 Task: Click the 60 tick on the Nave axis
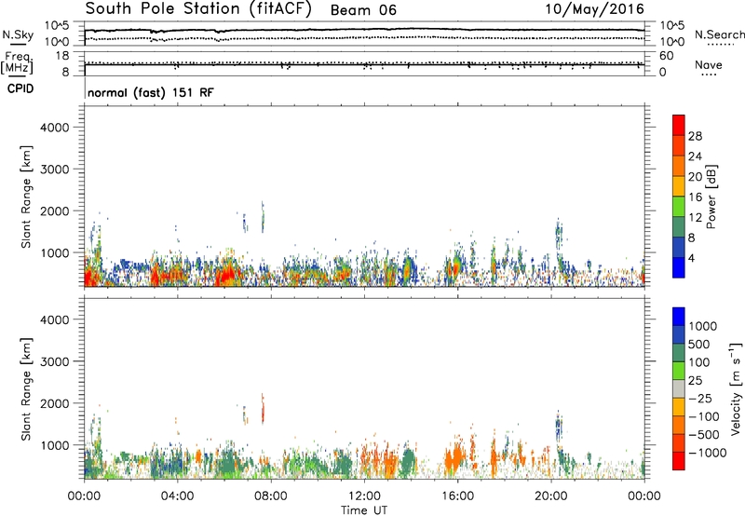[667, 56]
